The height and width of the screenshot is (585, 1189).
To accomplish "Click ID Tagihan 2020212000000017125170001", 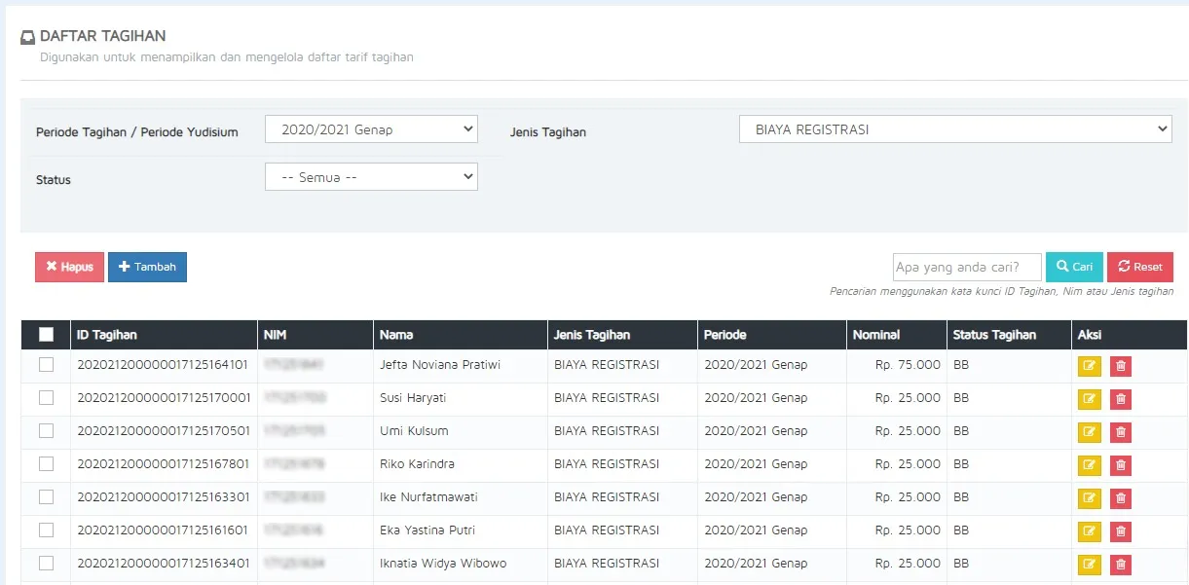I will click(x=164, y=398).
